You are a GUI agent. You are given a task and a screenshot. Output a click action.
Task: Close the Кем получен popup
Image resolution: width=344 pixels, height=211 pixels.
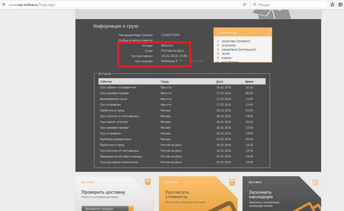tap(270, 30)
